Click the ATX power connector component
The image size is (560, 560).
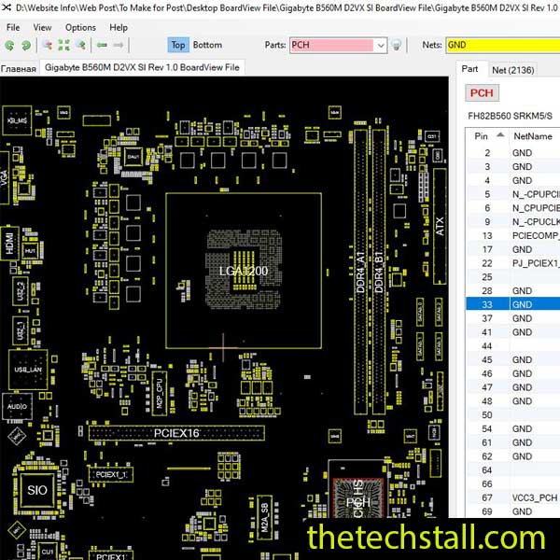tap(440, 226)
